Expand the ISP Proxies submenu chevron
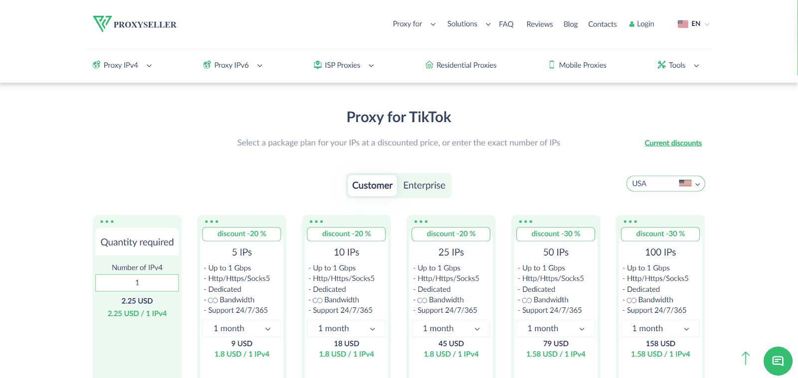The width and height of the screenshot is (798, 378). click(371, 65)
